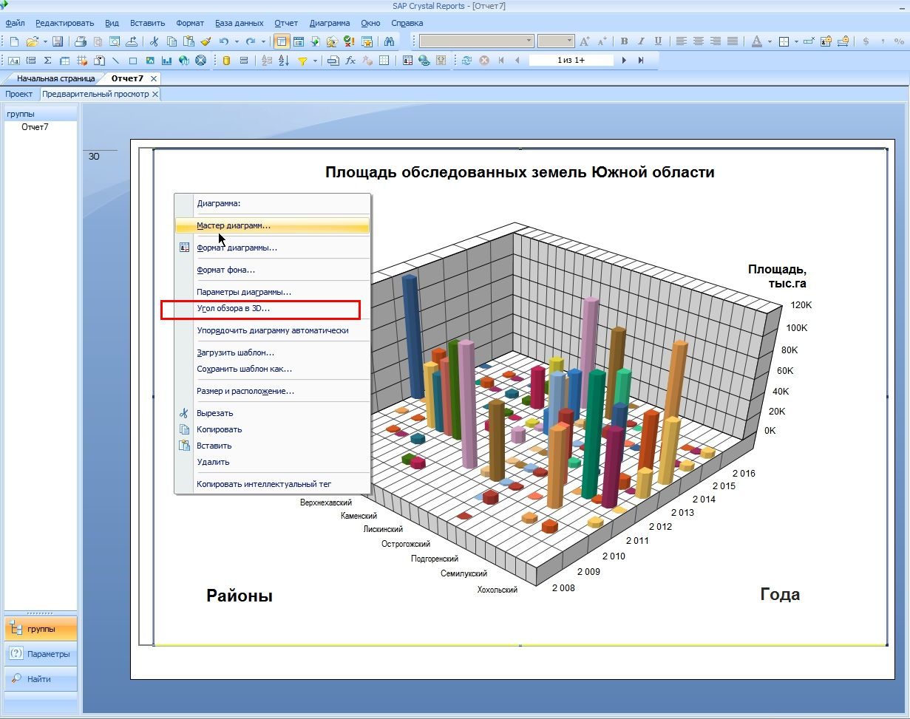Click the Print report icon
Image resolution: width=910 pixels, height=719 pixels.
point(81,41)
